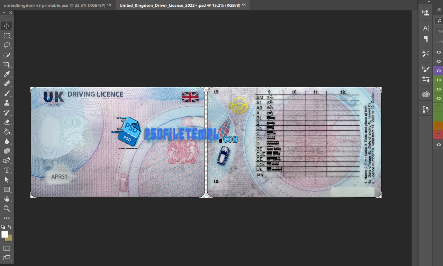This screenshot has width=443, height=266.
Task: Select the Pen tool
Action: (7, 161)
